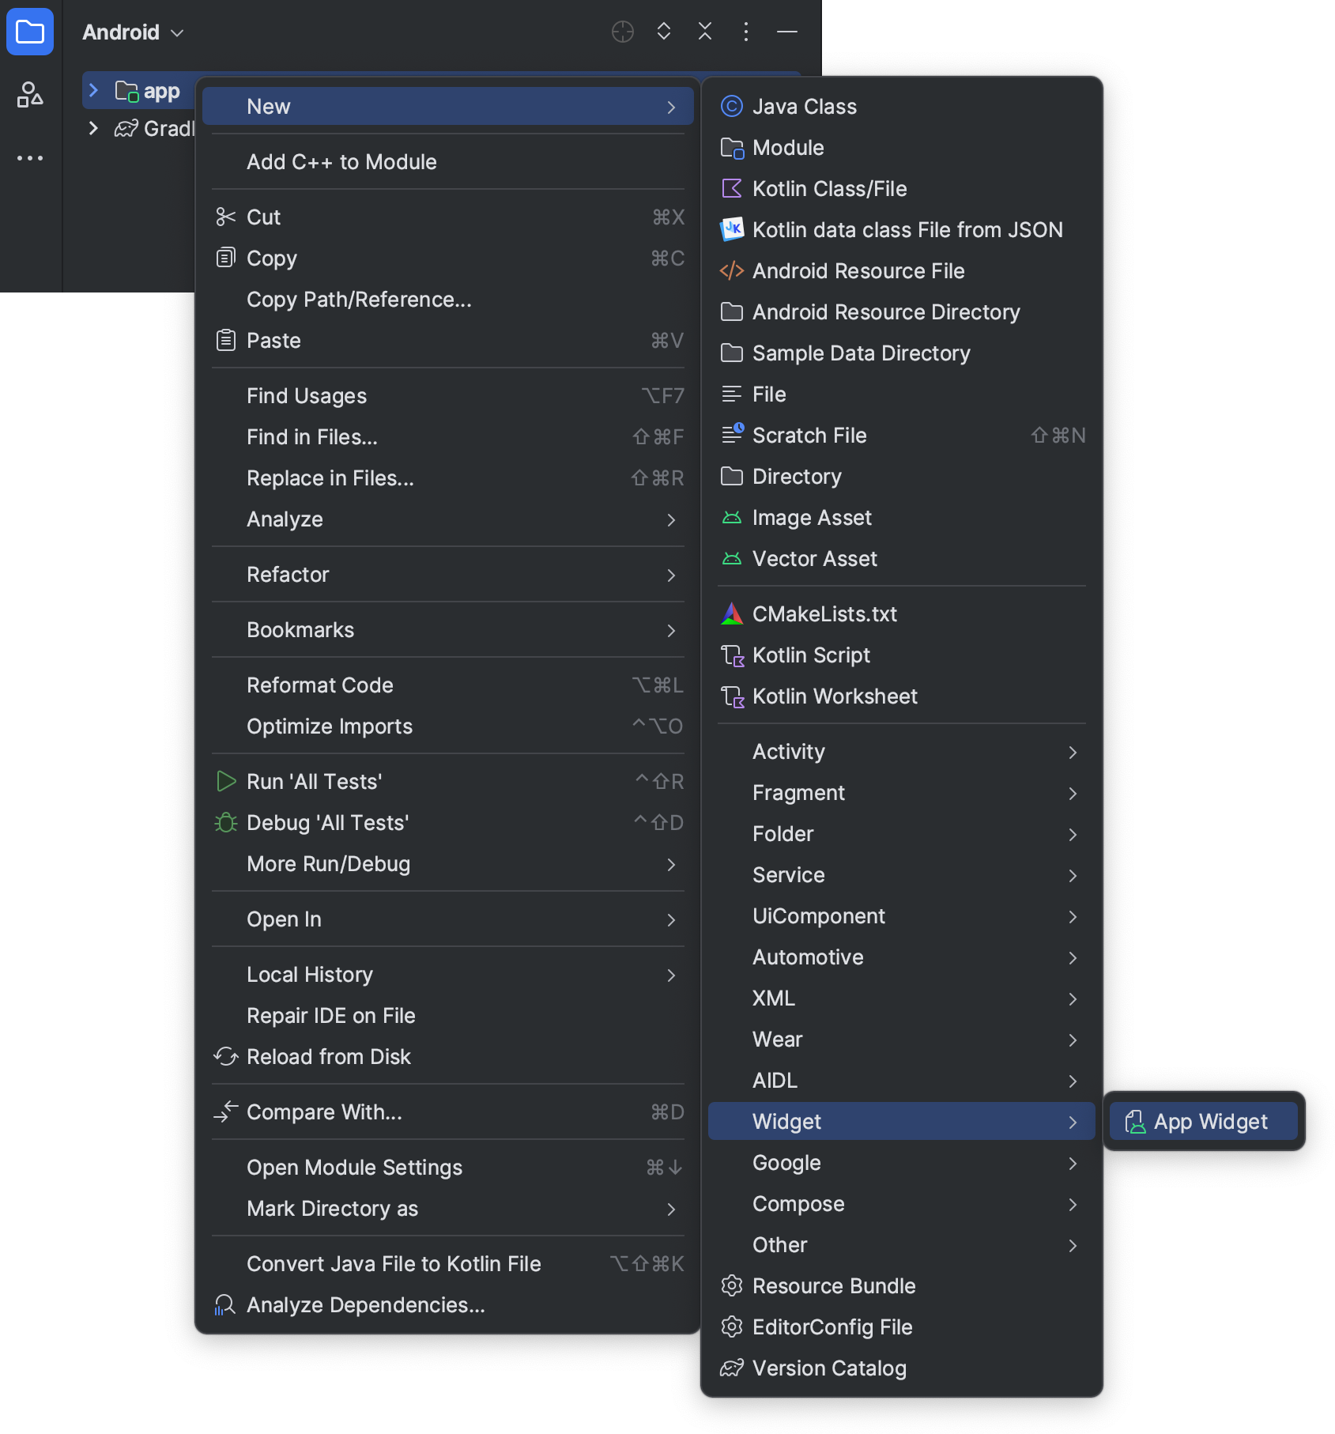Expand the Widget submenu
Screen dimensions: 1335x1434
click(901, 1121)
